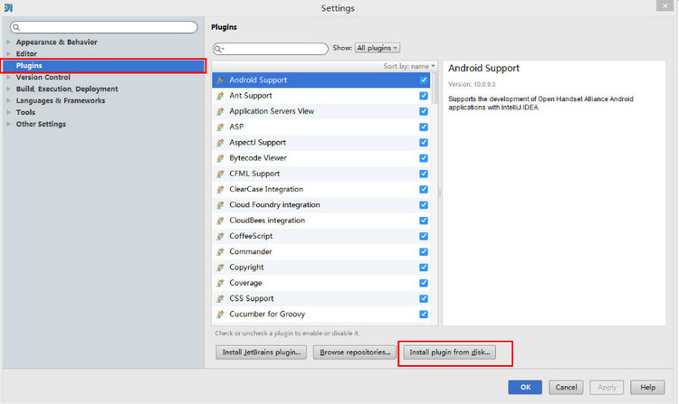
Task: Select Languages & Frameworks category
Action: 60,100
